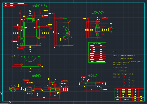Click the circled part number 3 balloon
The height and width of the screenshot is (104, 147).
tap(33, 76)
